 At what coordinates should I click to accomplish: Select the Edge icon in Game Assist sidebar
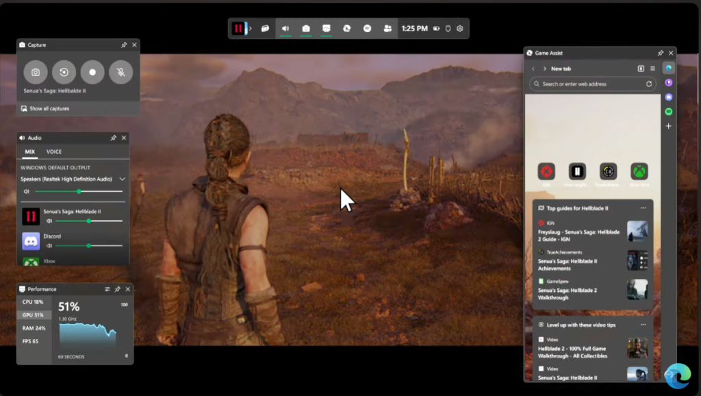tap(668, 68)
